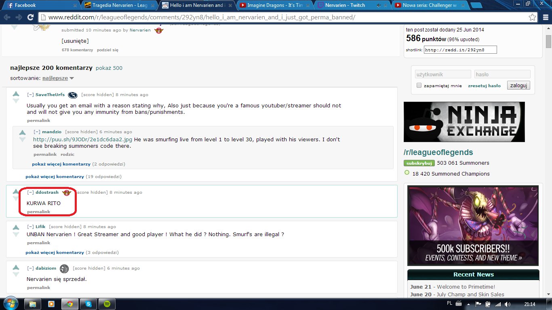Collapse the Lifik comment
The height and width of the screenshot is (310, 552).
point(30,227)
